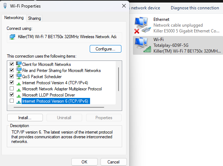Click the TCP/IPv6 protocol icon
Screen dimensions: 223x166
point(19,102)
